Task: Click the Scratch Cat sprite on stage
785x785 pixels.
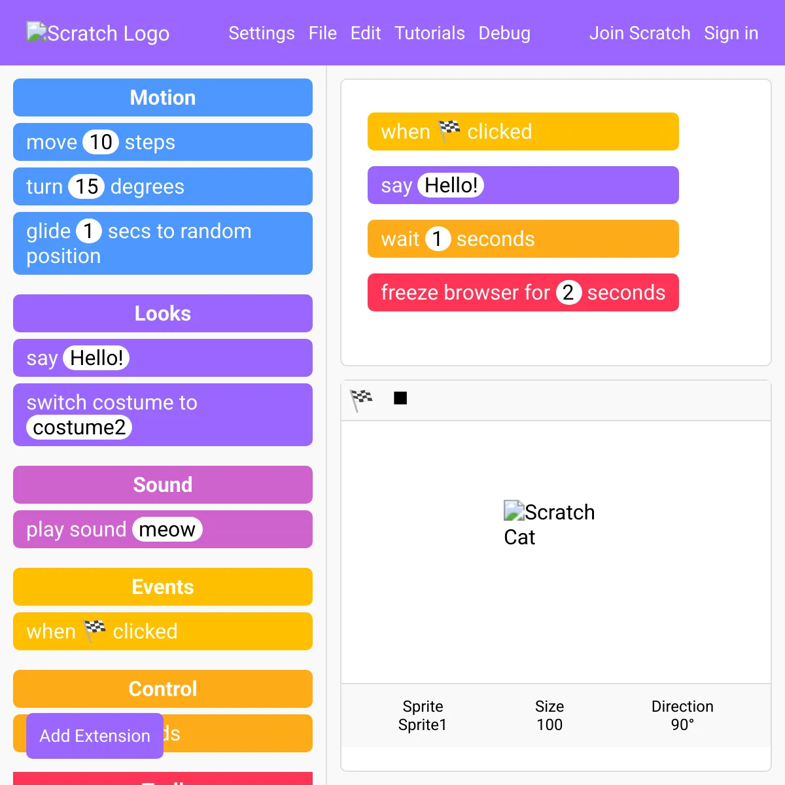Action: (x=549, y=524)
